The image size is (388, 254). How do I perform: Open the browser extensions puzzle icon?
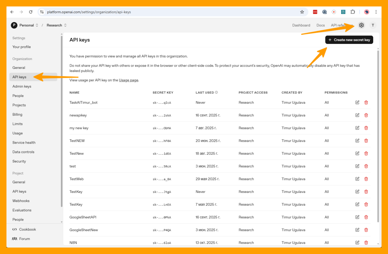[353, 12]
